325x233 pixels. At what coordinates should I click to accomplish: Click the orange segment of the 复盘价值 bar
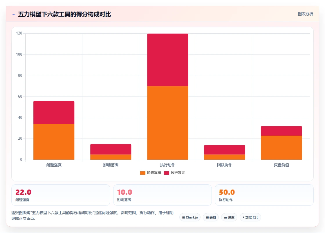tap(281, 148)
